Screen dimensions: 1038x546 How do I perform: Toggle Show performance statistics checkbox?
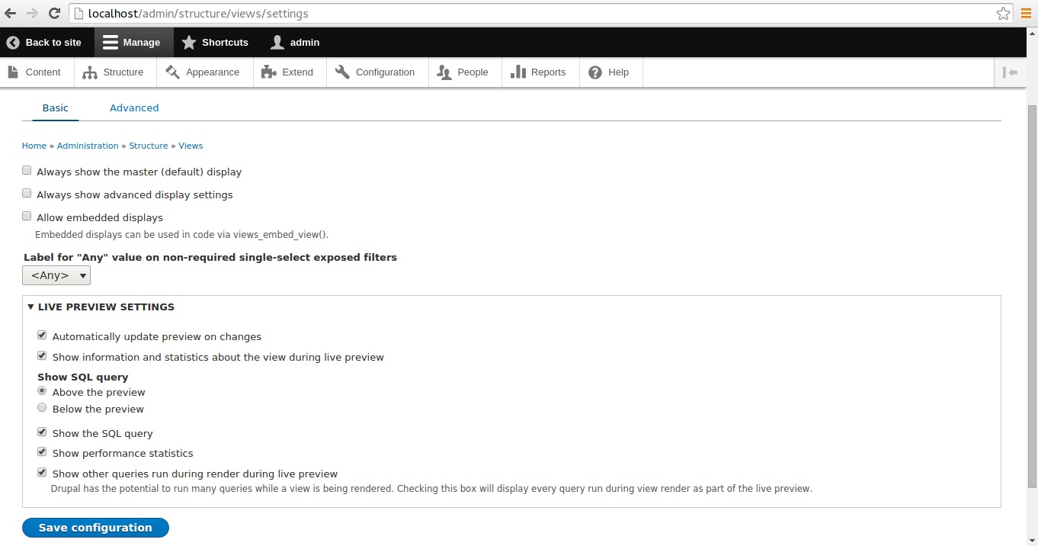coord(42,452)
